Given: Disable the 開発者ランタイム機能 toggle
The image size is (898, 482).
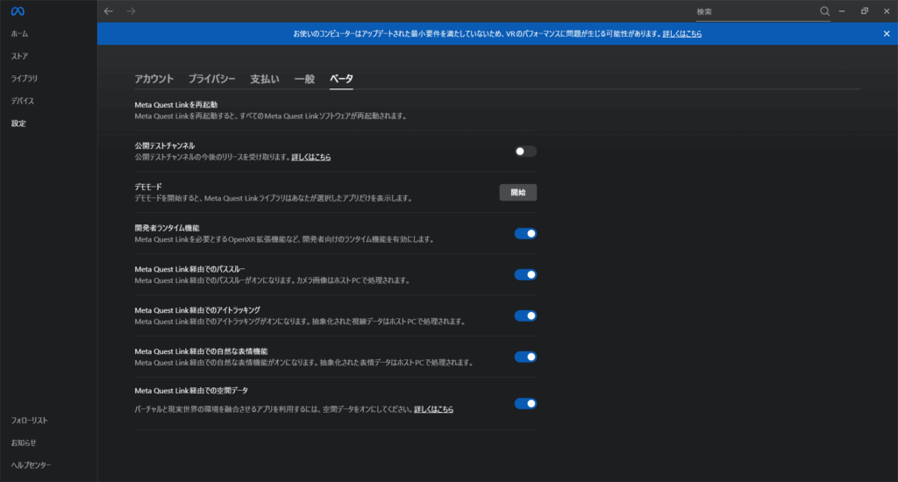Looking at the screenshot, I should click(x=525, y=234).
